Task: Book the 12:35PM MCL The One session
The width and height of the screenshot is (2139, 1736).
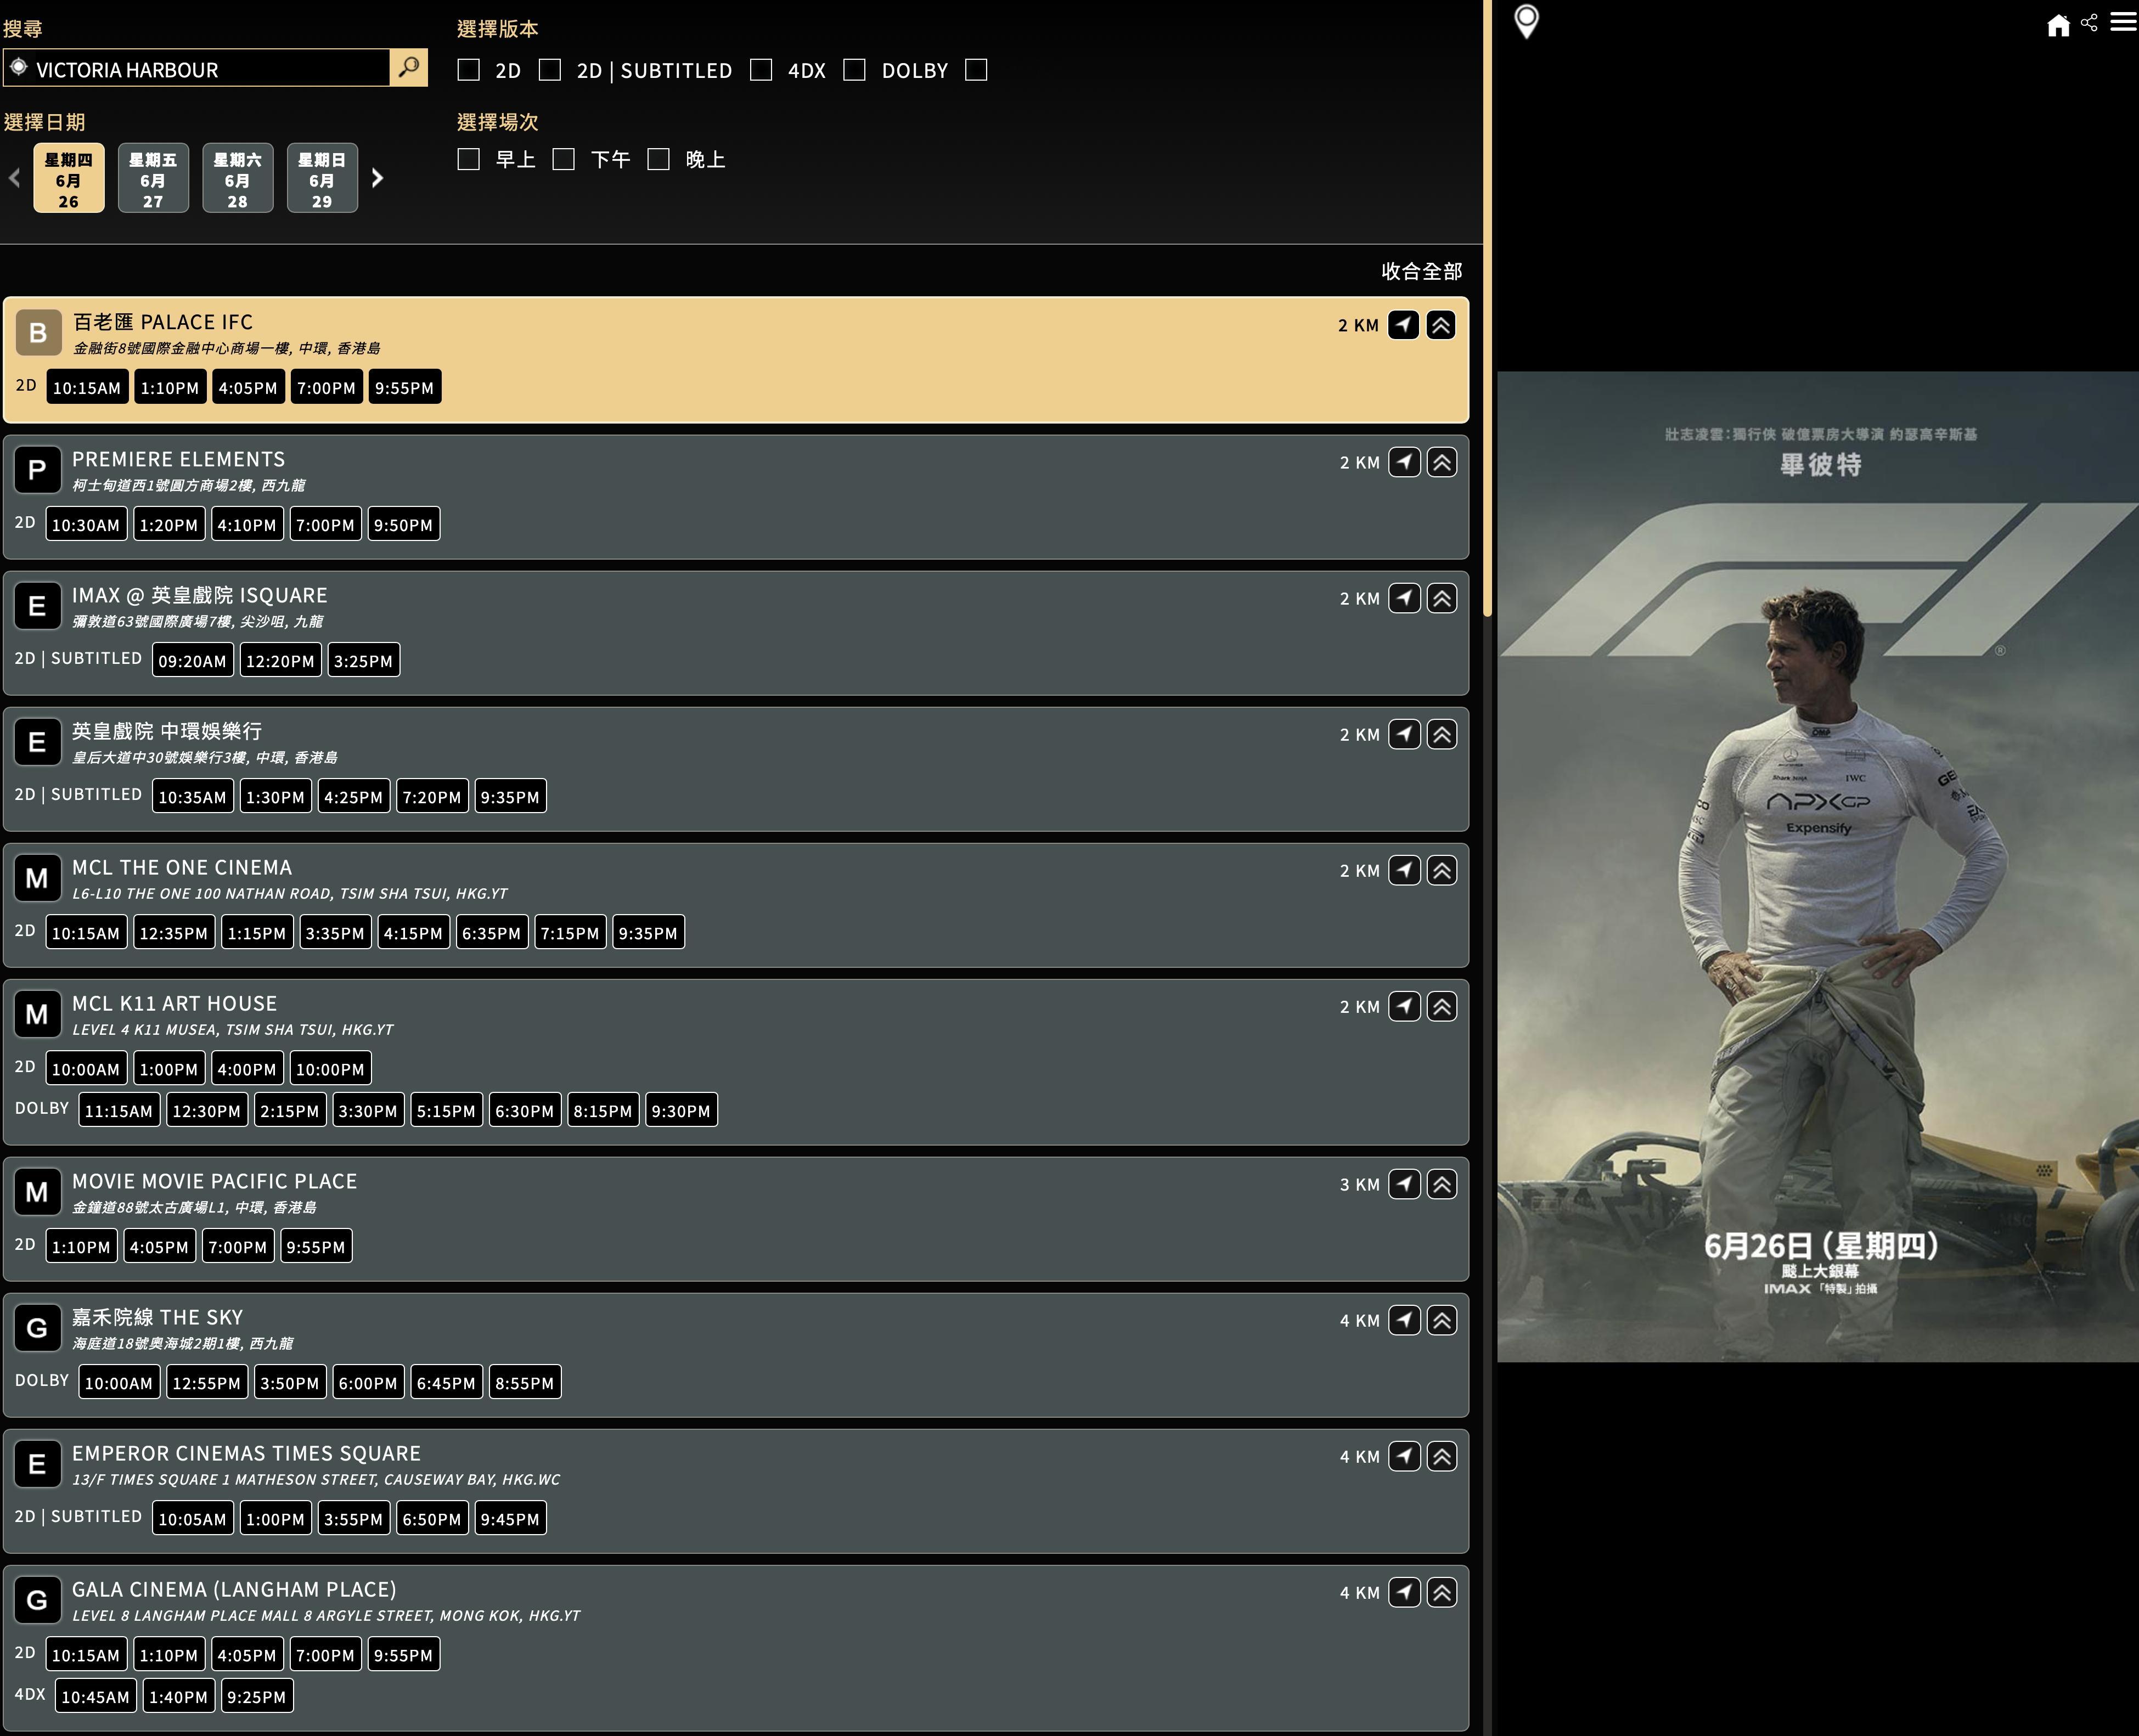Action: [174, 933]
